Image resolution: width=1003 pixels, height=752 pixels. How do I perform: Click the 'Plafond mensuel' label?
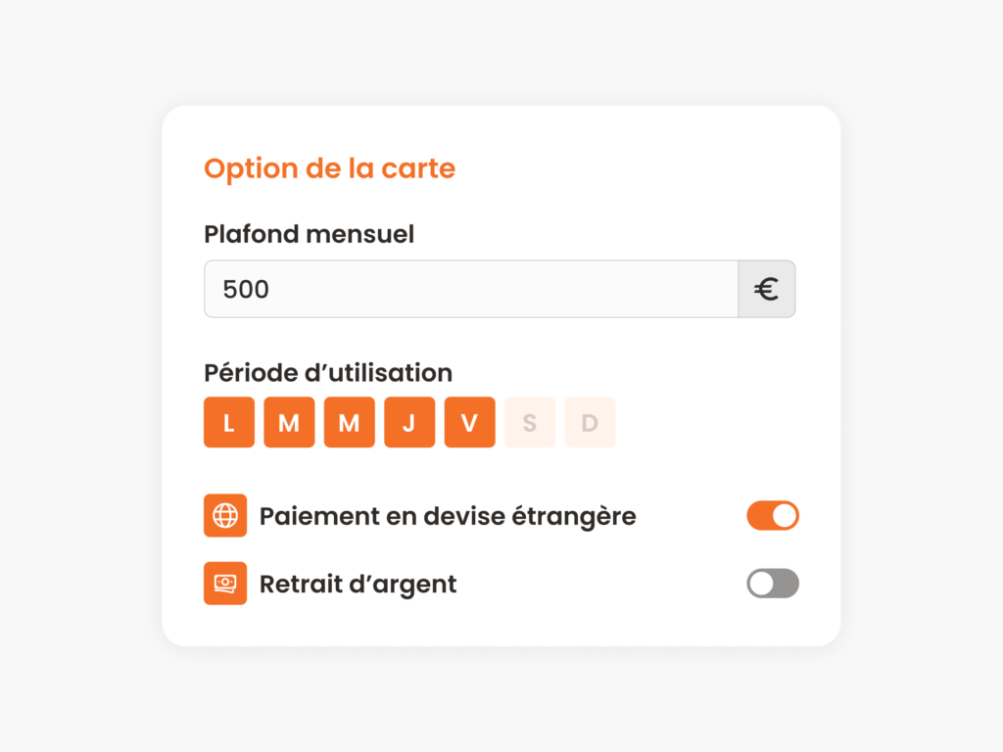pos(309,234)
